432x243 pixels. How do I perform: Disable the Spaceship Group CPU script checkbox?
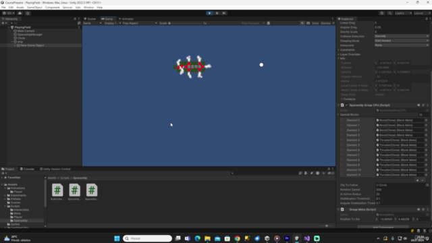pyautogui.click(x=347, y=105)
